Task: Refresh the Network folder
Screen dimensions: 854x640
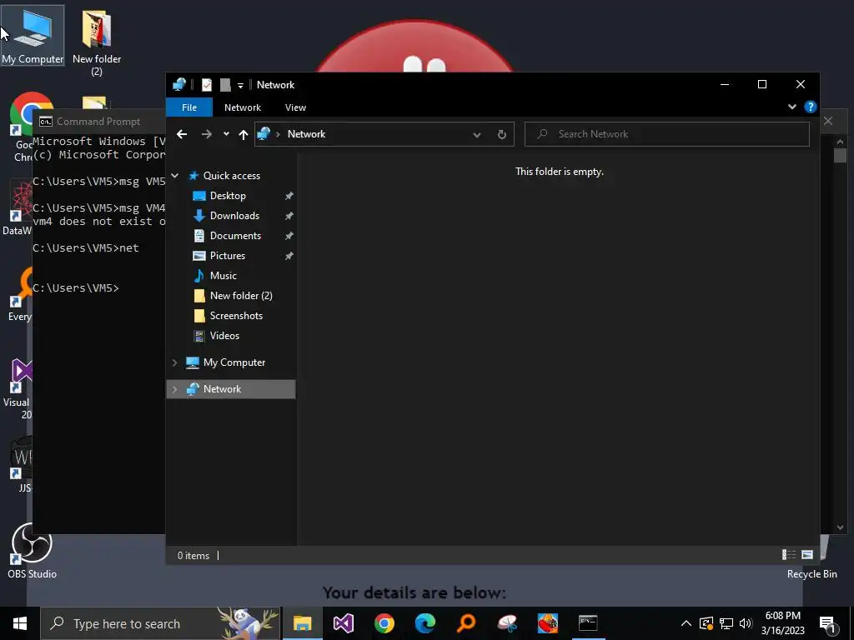Action: point(501,134)
